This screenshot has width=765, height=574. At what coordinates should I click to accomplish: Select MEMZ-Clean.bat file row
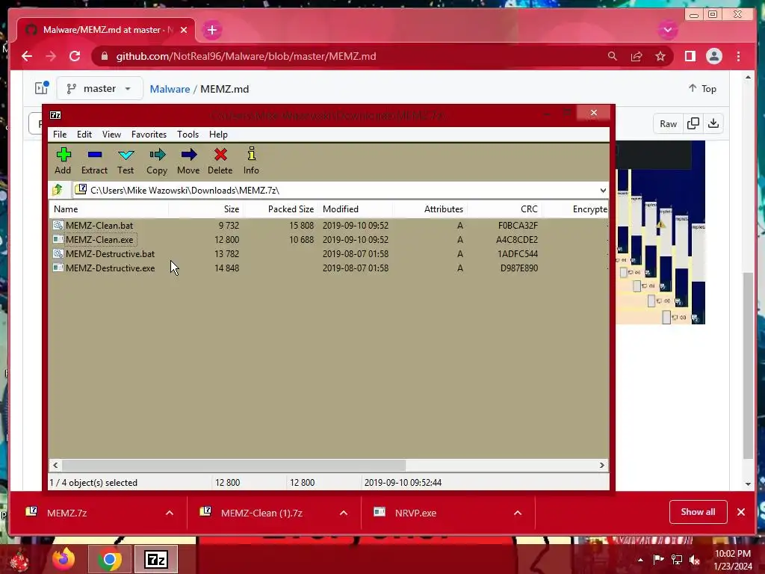pyautogui.click(x=329, y=226)
